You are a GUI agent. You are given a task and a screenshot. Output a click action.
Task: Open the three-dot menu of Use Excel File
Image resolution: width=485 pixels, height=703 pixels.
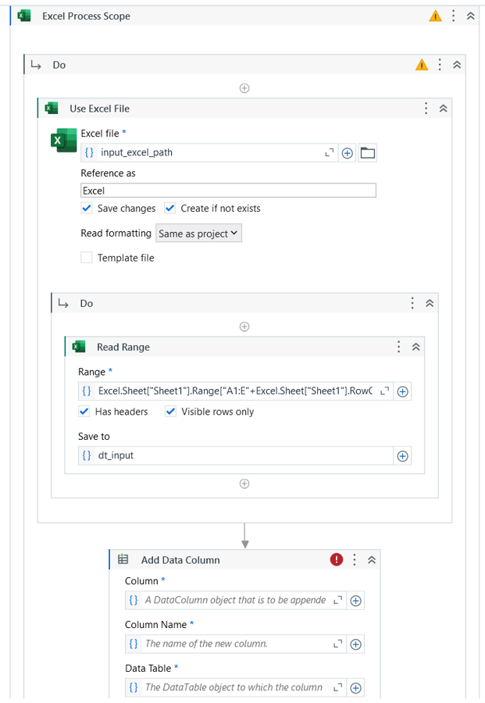coord(426,109)
